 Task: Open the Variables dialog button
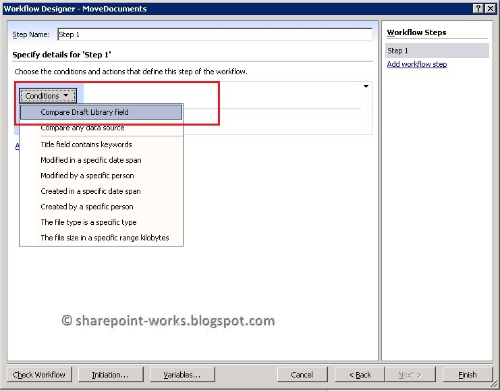[182, 374]
